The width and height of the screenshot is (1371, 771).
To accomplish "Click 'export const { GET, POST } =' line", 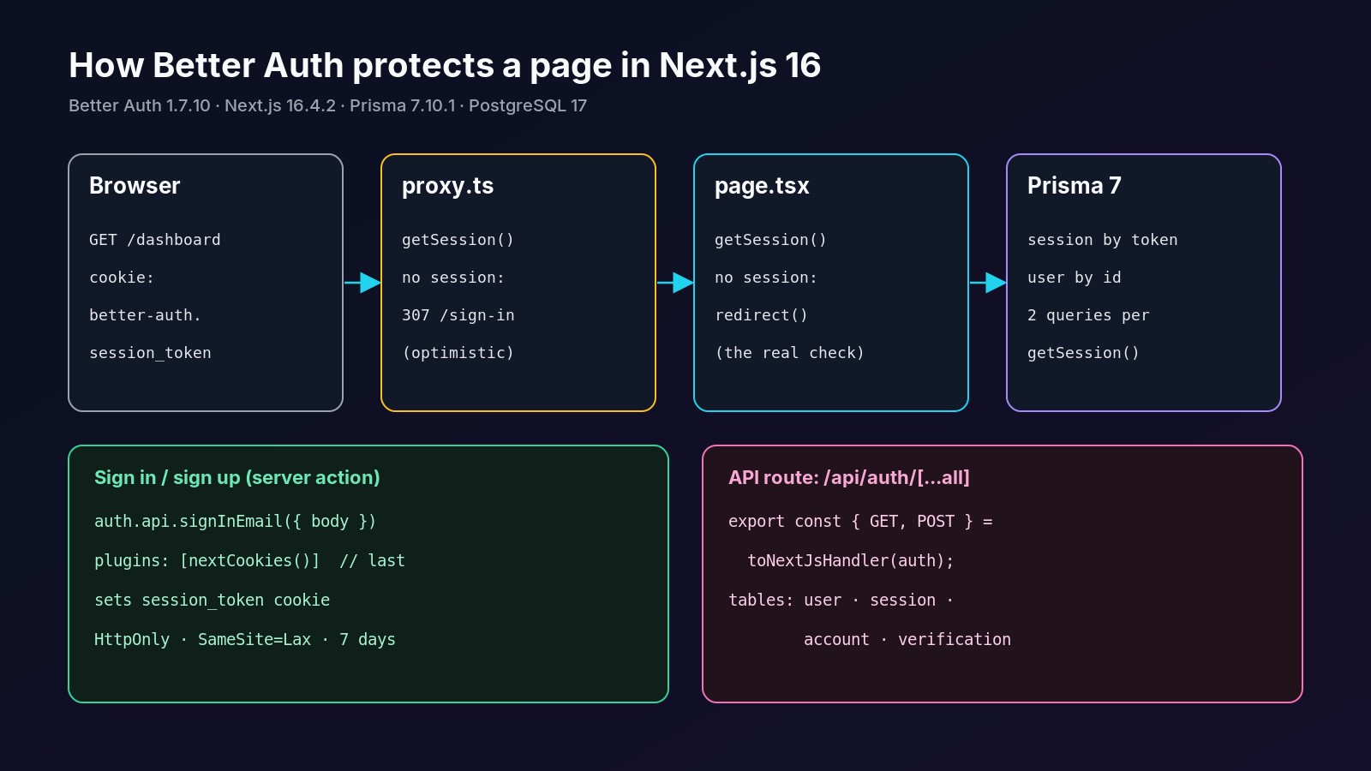I will [x=860, y=522].
